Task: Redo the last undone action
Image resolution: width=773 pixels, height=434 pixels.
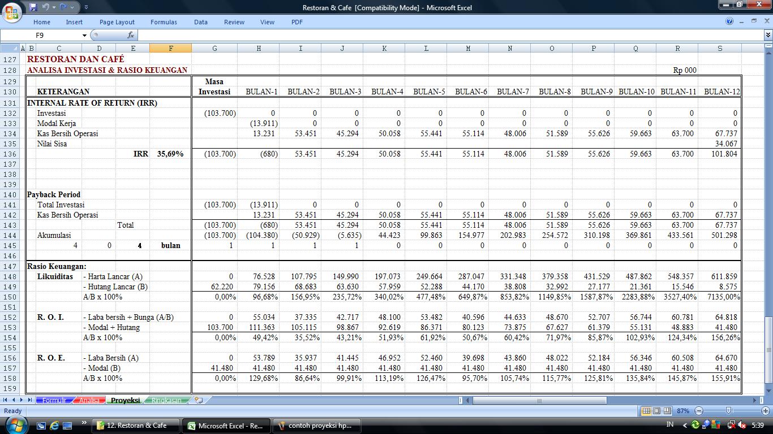Action: 63,7
